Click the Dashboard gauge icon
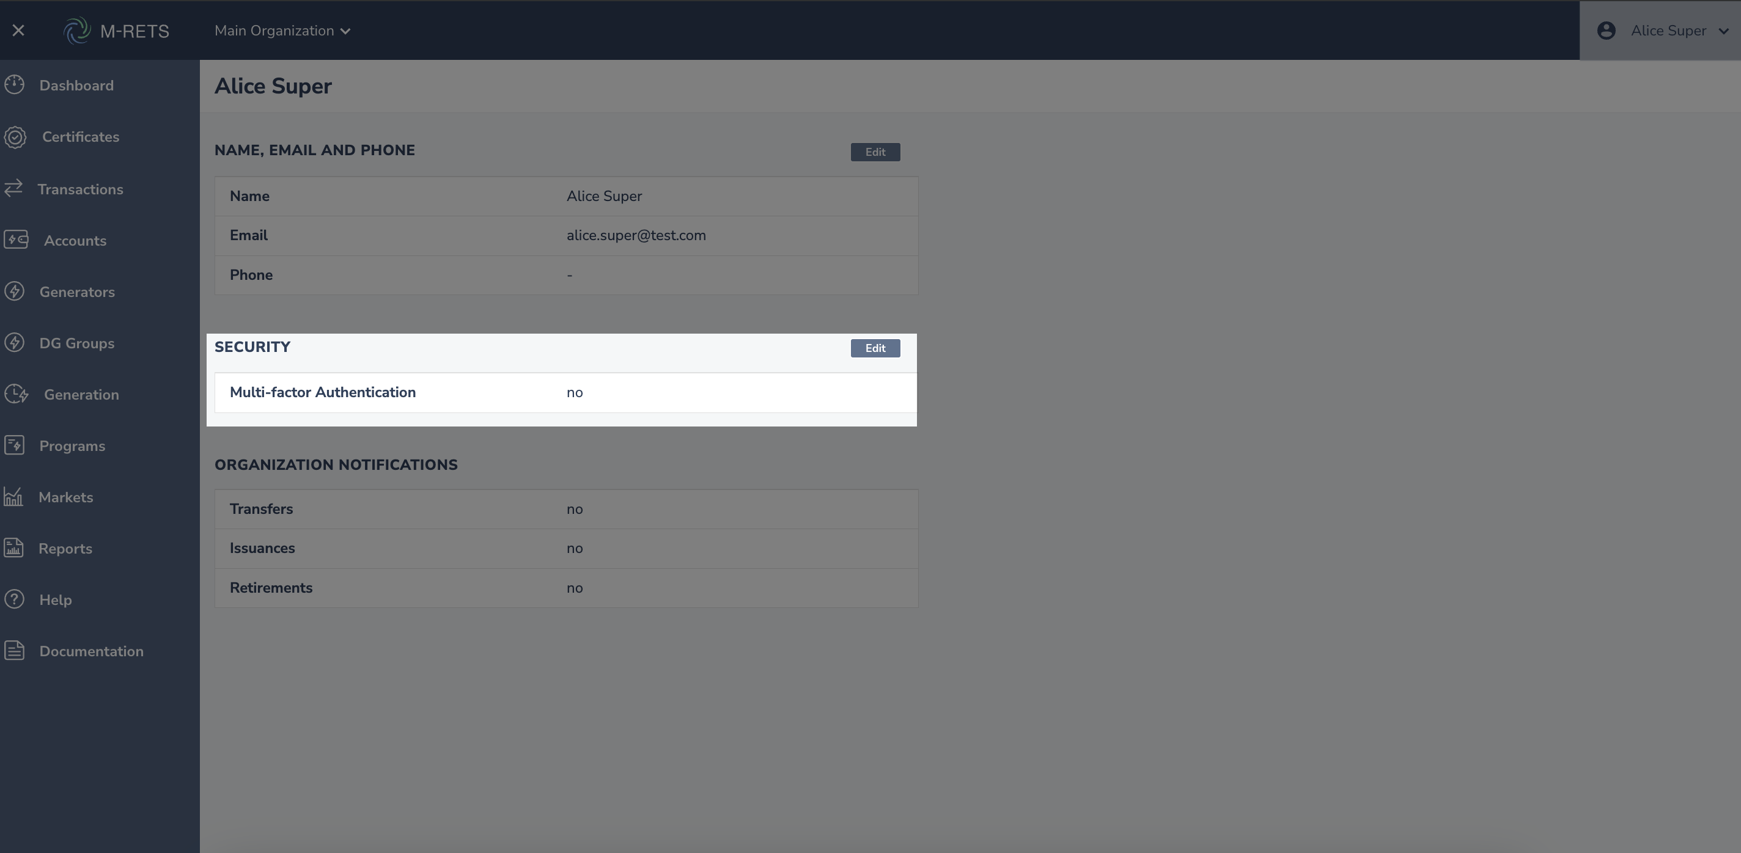Viewport: 1741px width, 853px height. [x=15, y=85]
